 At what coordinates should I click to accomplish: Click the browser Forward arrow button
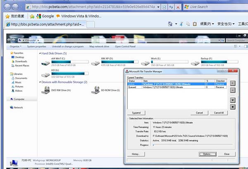point(15,7)
